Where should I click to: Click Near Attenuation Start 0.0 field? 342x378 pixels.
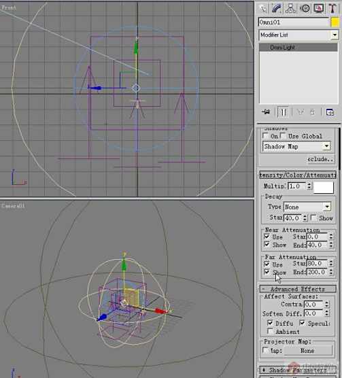318,237
